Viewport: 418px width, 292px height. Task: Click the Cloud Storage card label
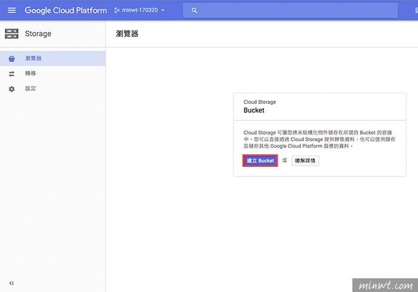[x=259, y=102]
